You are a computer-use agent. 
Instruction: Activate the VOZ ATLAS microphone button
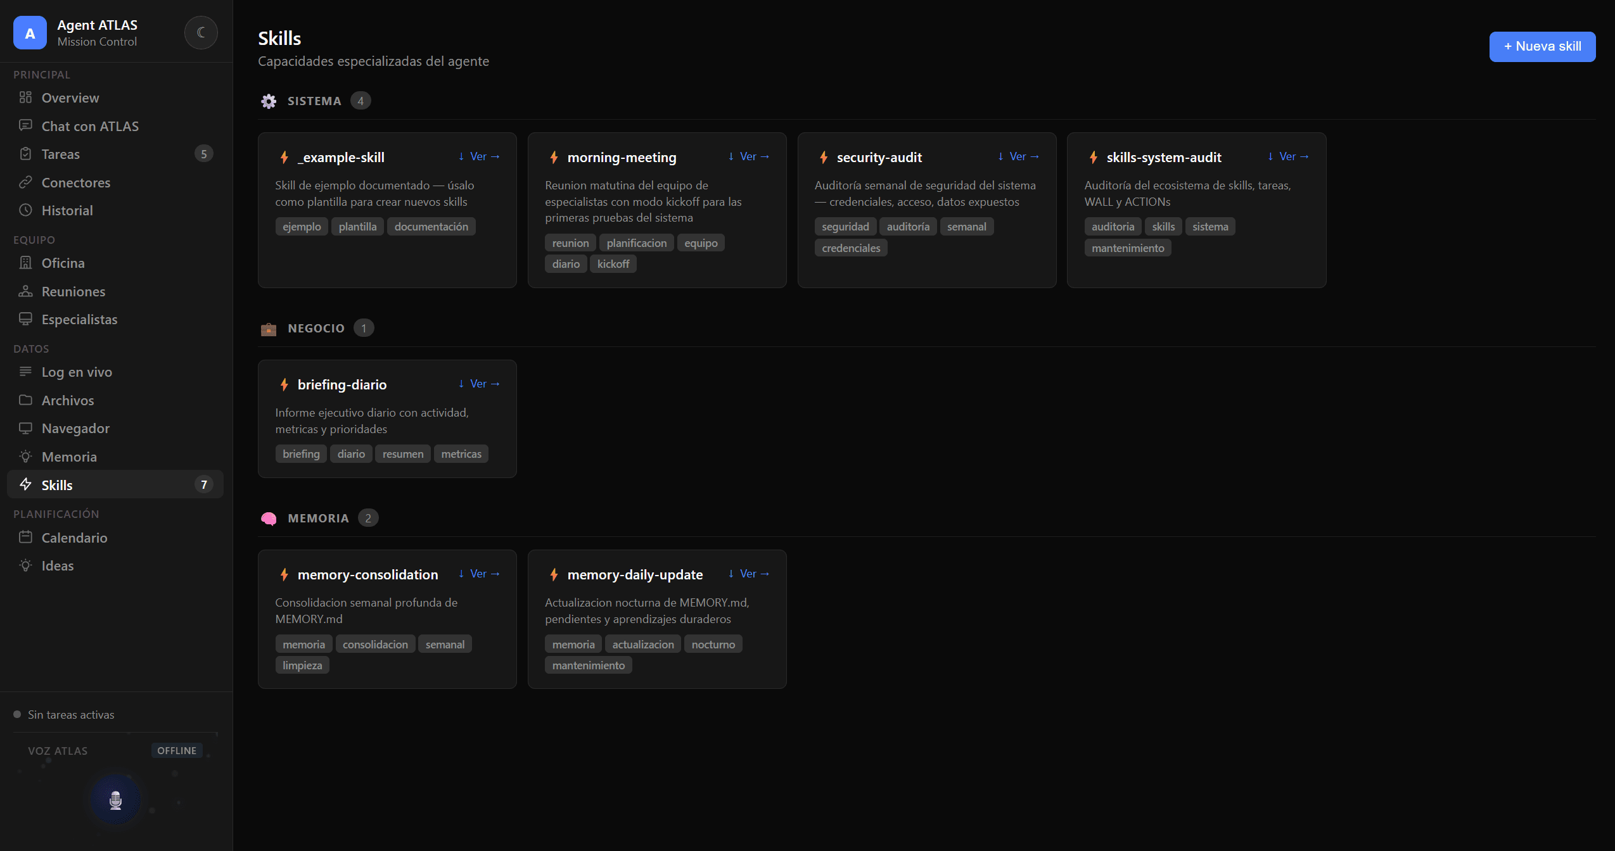pos(115,800)
